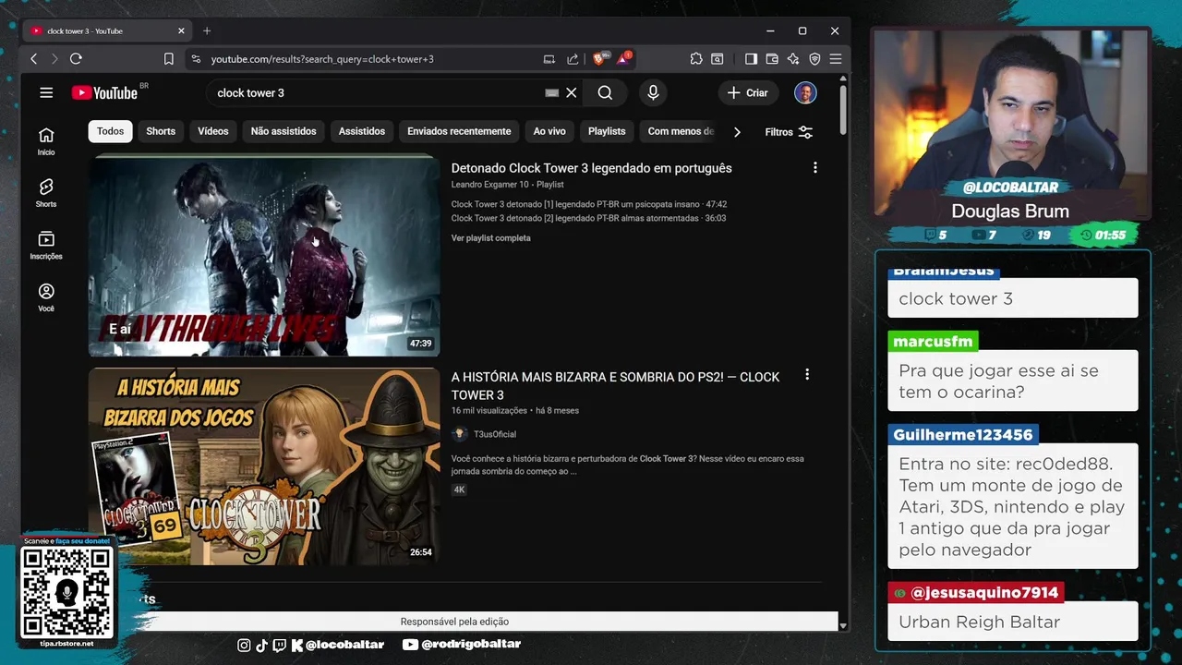
Task: Select the Playlists filter chip
Action: (x=607, y=131)
